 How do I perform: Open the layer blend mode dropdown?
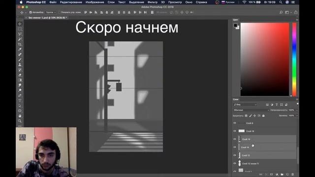251,110
